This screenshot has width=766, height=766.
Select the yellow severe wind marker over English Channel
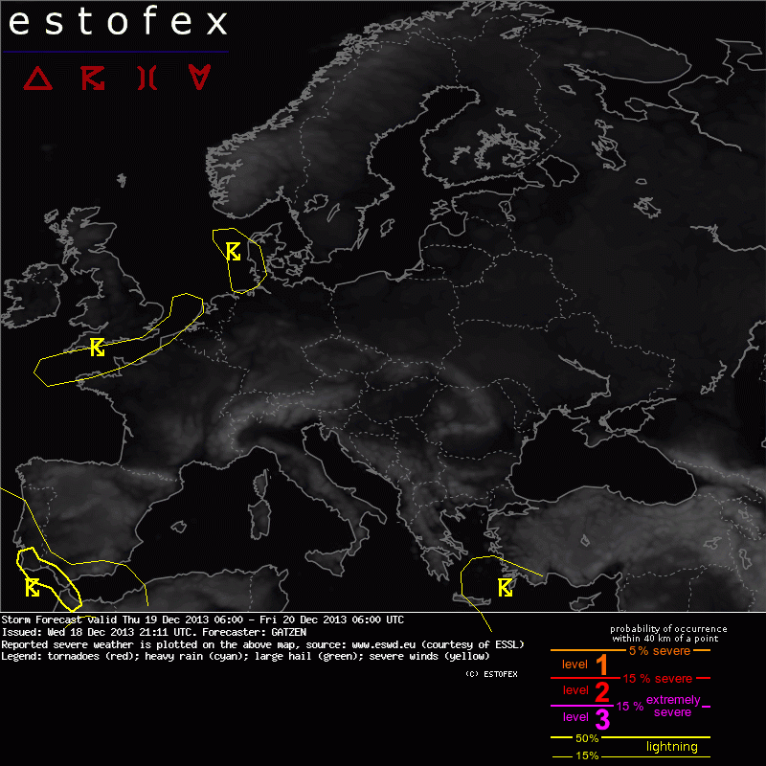point(98,348)
